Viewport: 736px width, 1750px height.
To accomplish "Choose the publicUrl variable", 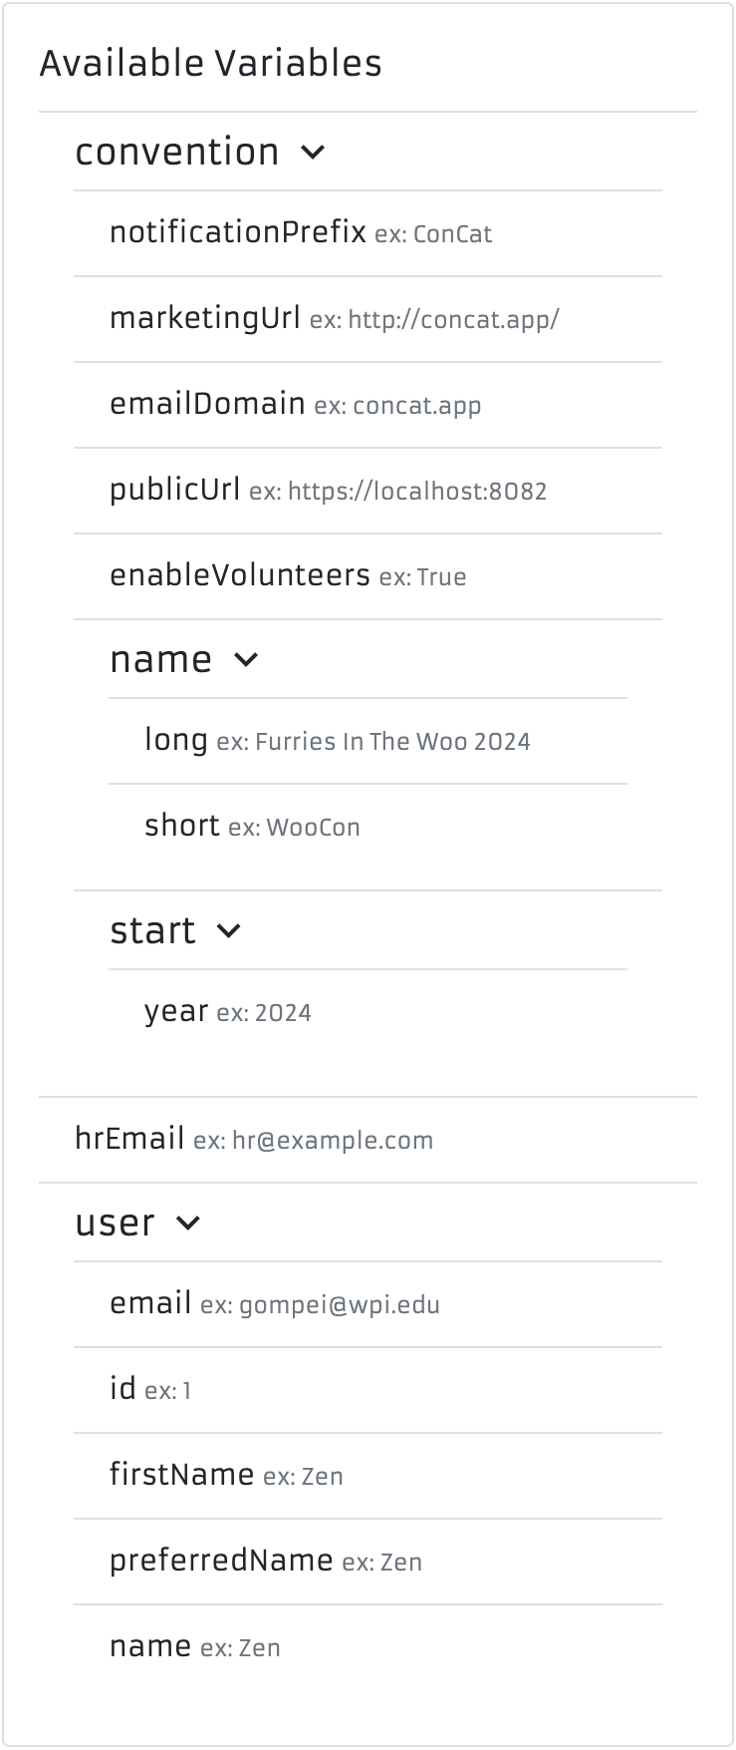I will (x=175, y=491).
